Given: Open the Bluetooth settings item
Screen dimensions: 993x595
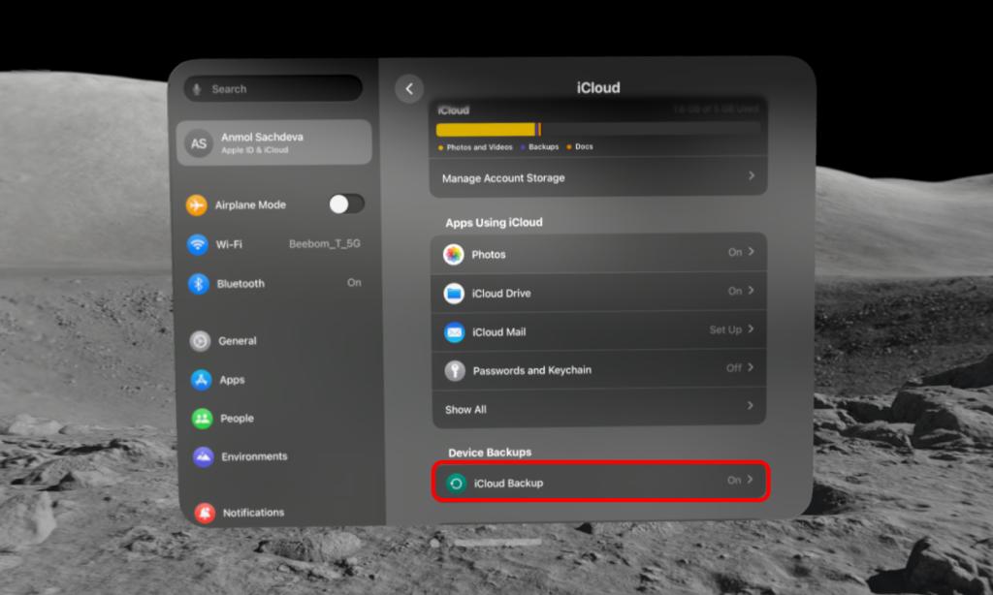Looking at the screenshot, I should pos(275,284).
